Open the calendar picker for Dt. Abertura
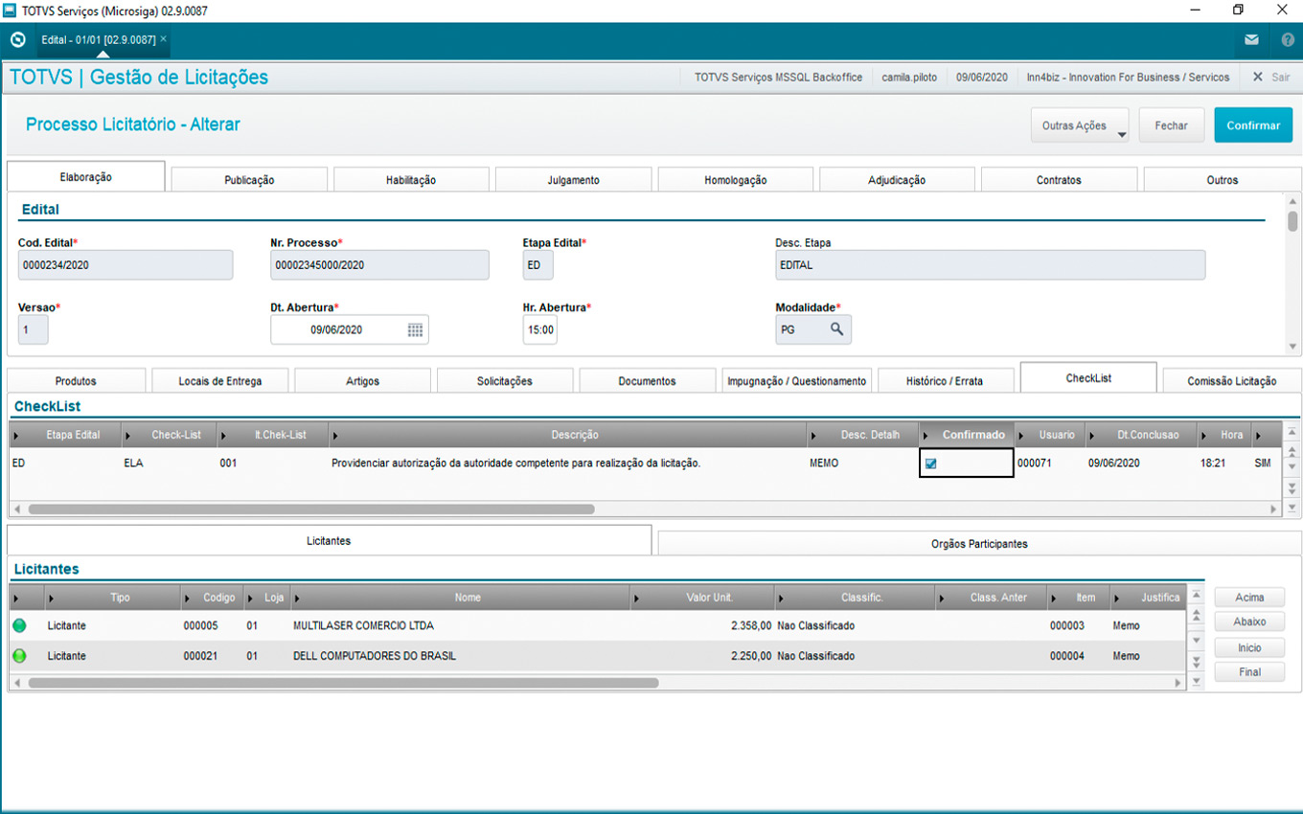 (415, 329)
